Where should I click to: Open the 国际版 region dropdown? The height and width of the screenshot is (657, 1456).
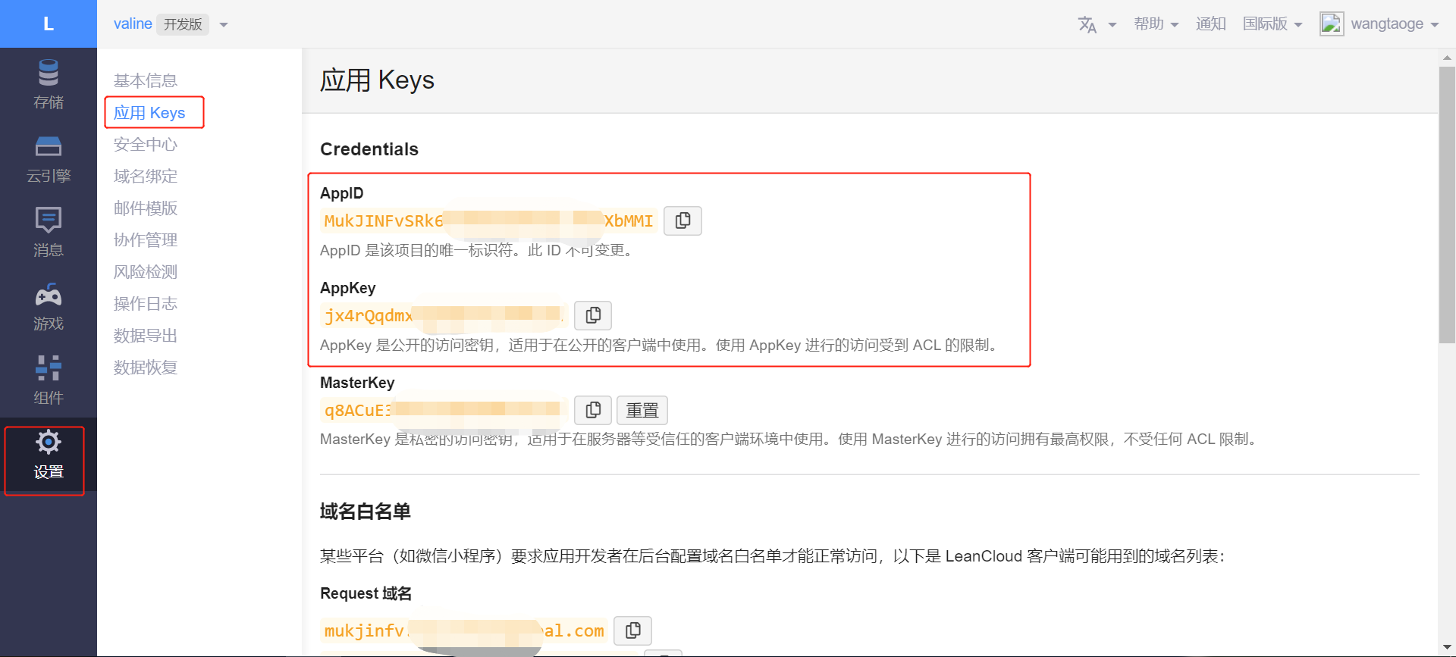[x=1272, y=24]
